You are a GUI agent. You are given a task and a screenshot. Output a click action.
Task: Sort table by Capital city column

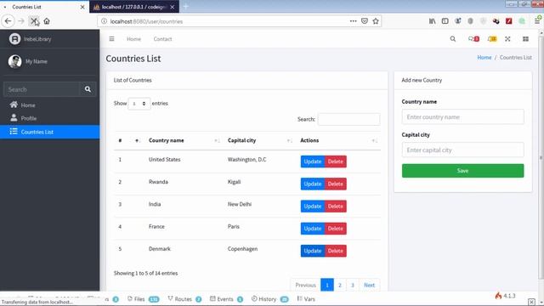tap(260, 140)
